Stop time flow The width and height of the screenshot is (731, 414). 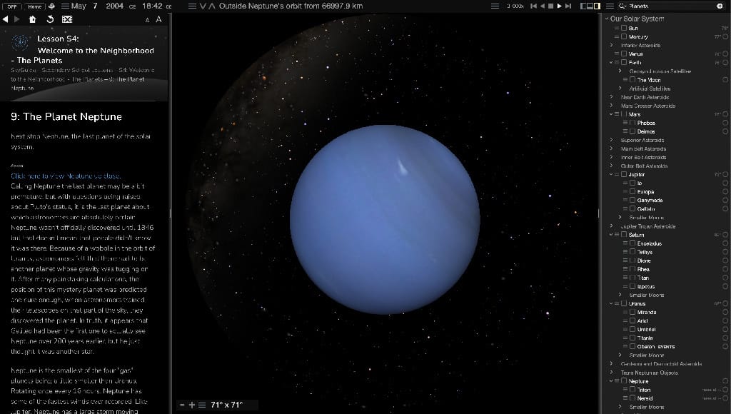coord(550,6)
